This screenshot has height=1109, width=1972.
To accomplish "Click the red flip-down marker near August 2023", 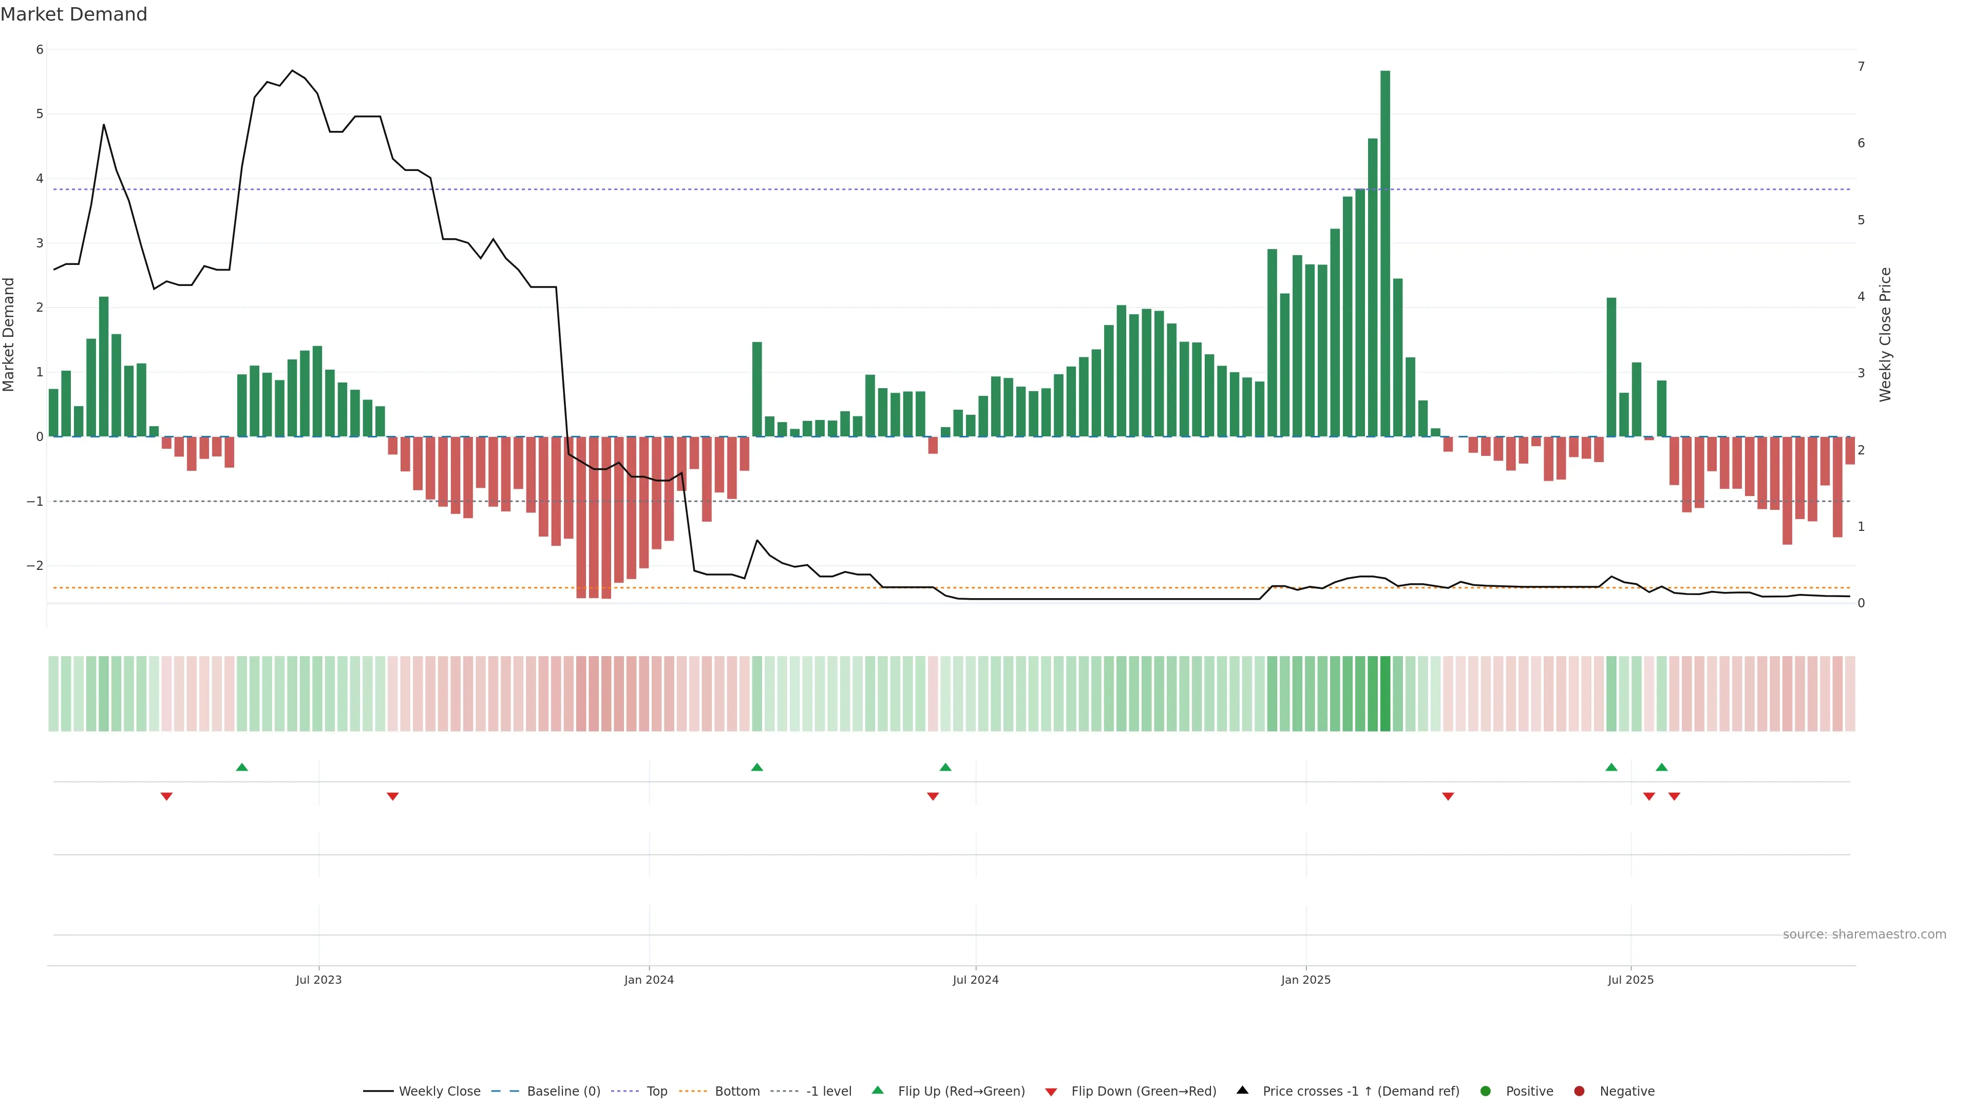I will (x=393, y=797).
